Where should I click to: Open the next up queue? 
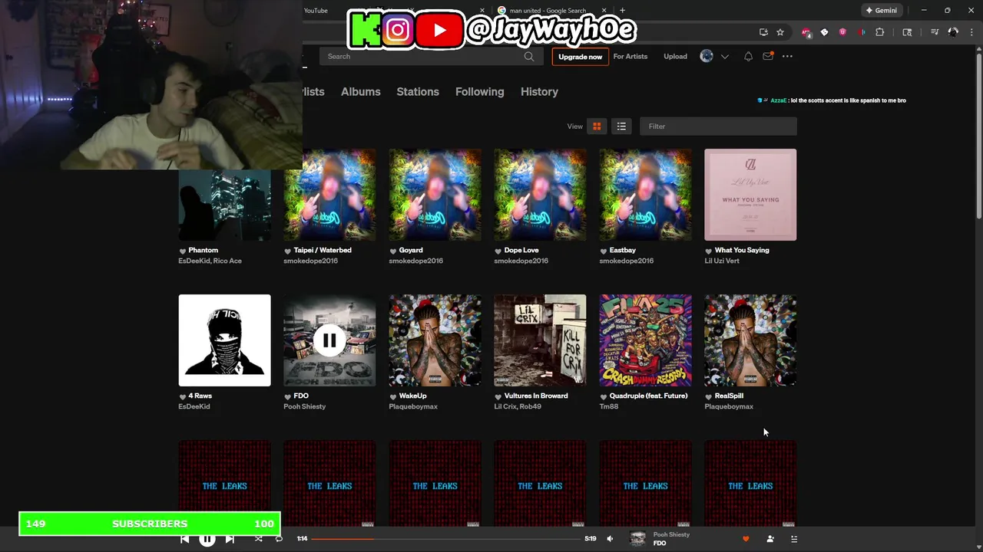point(794,539)
